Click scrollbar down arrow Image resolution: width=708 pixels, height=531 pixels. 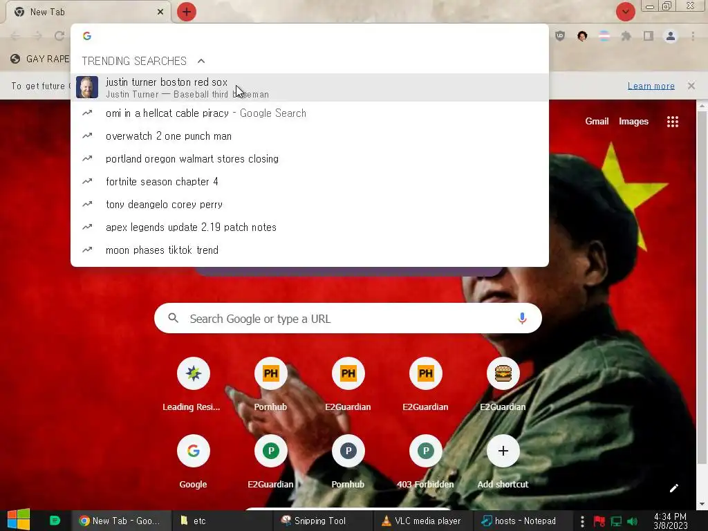click(x=701, y=504)
